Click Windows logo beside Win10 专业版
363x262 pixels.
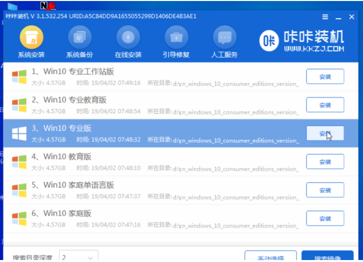pyautogui.click(x=19, y=133)
